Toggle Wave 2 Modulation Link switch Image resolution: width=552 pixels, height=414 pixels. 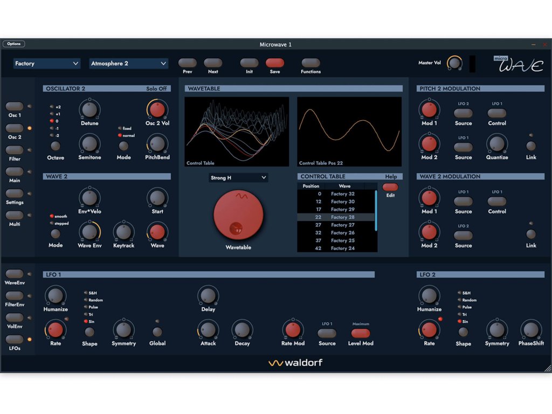[531, 234]
